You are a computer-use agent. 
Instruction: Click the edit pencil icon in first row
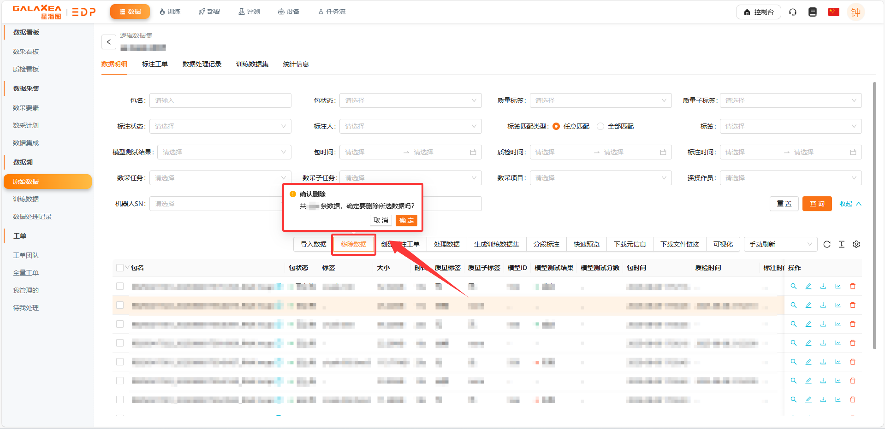coord(808,286)
